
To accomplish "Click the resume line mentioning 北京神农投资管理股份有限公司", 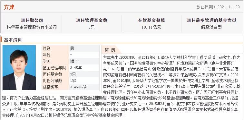I will [x=120, y=104].
